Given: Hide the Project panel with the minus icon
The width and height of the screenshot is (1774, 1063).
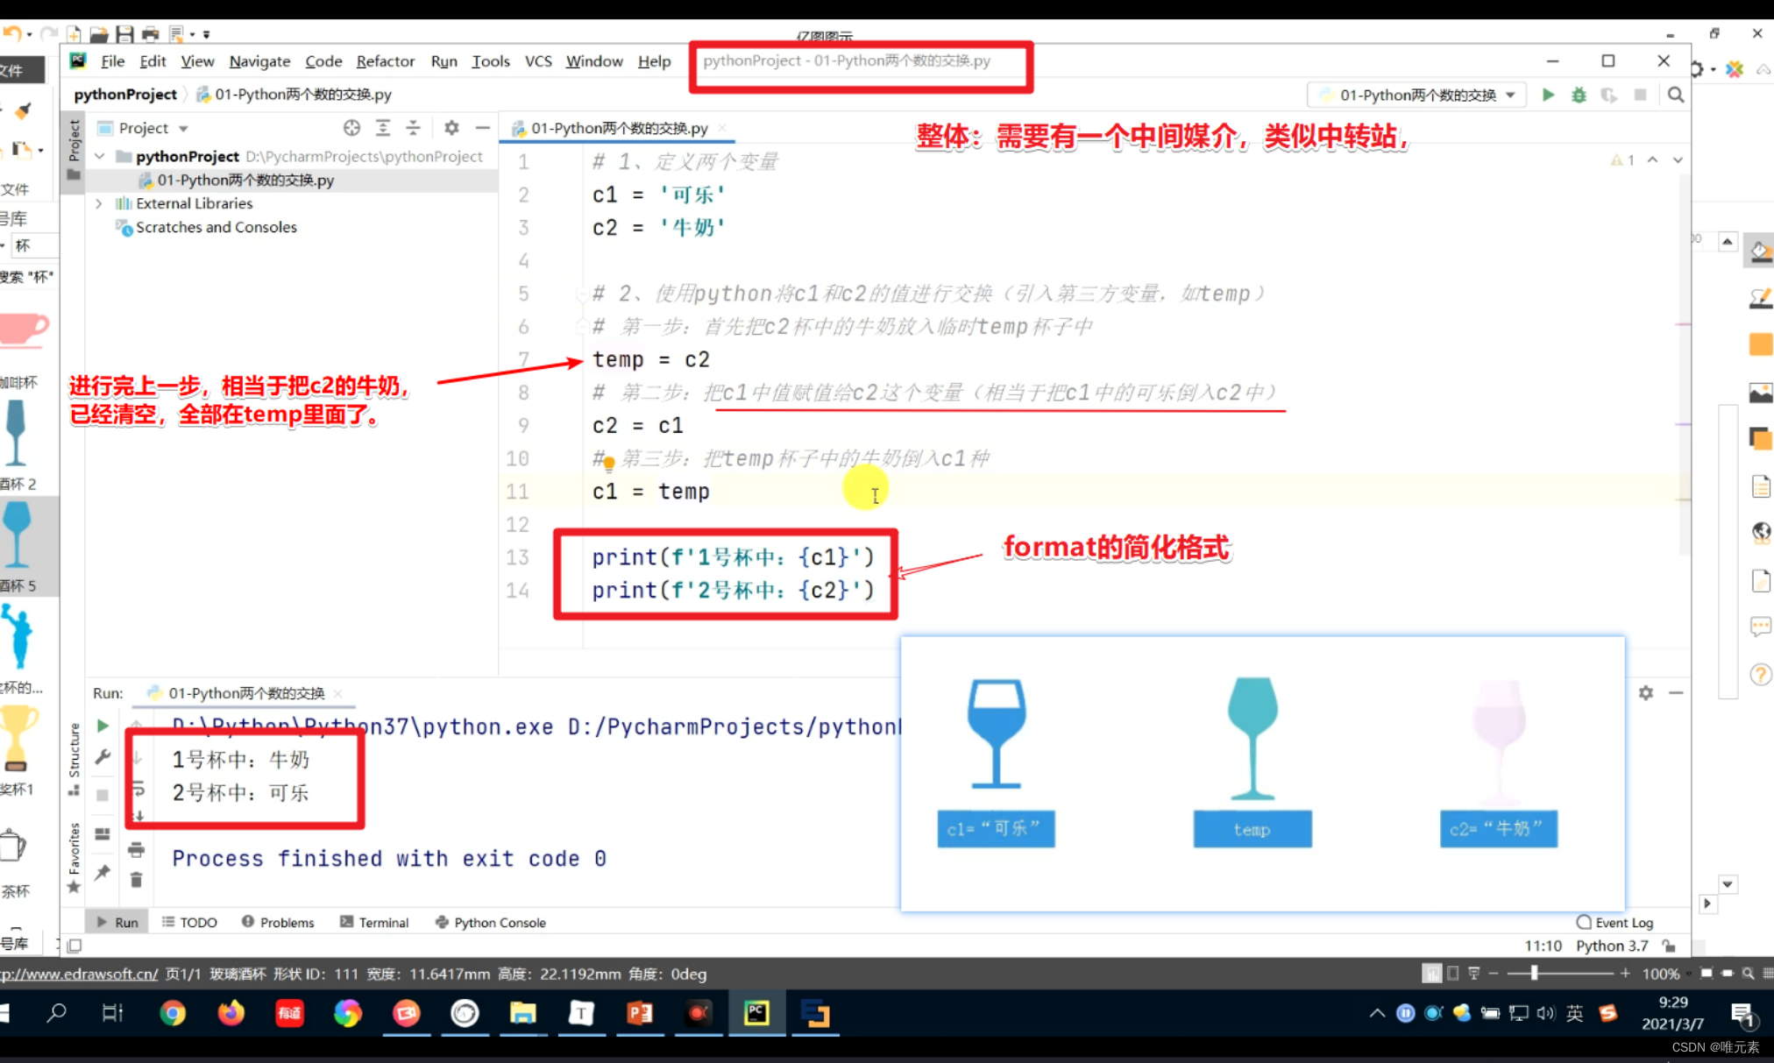Looking at the screenshot, I should tap(482, 128).
